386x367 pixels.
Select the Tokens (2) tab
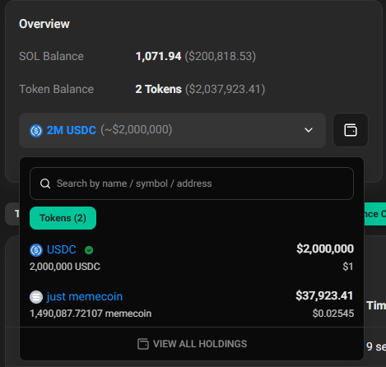tap(63, 218)
